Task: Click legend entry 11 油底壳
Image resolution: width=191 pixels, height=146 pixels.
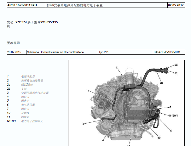Action: [x=18, y=117]
